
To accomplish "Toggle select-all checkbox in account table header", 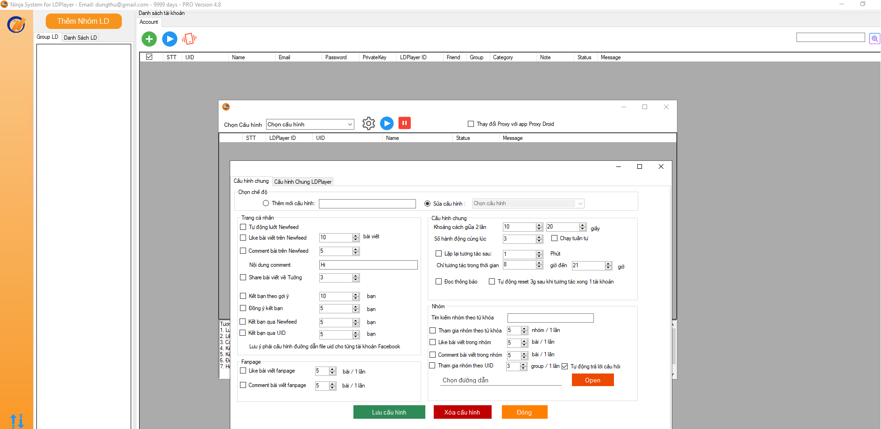I will pos(149,57).
